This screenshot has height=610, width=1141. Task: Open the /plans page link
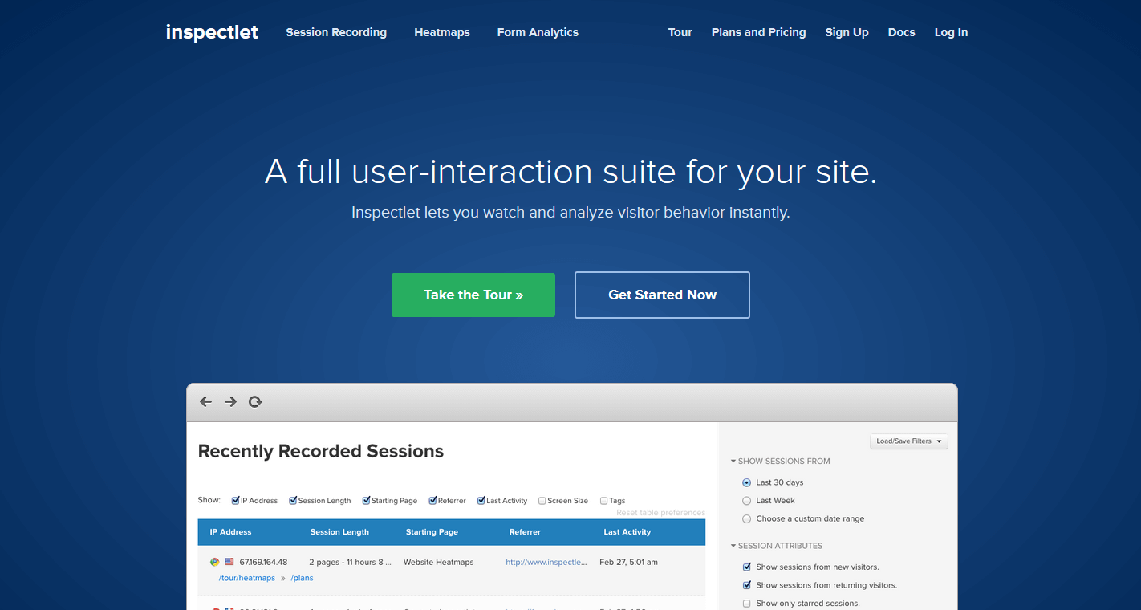[302, 578]
